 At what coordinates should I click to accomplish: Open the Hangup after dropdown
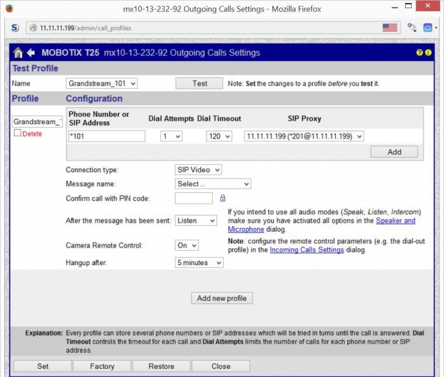tap(199, 263)
